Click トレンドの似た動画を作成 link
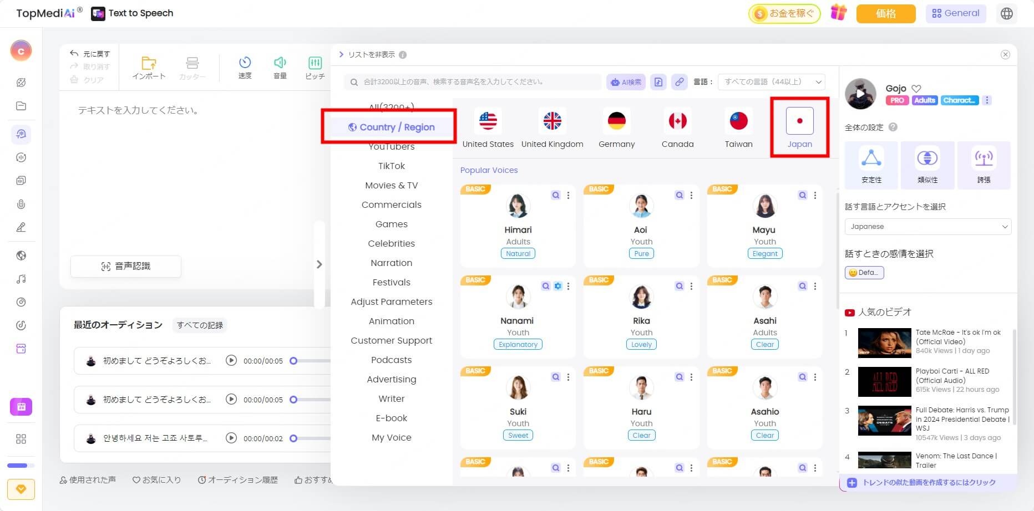The width and height of the screenshot is (1034, 511). coord(929,483)
